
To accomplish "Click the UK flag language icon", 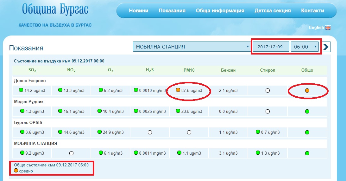I will (328, 28).
